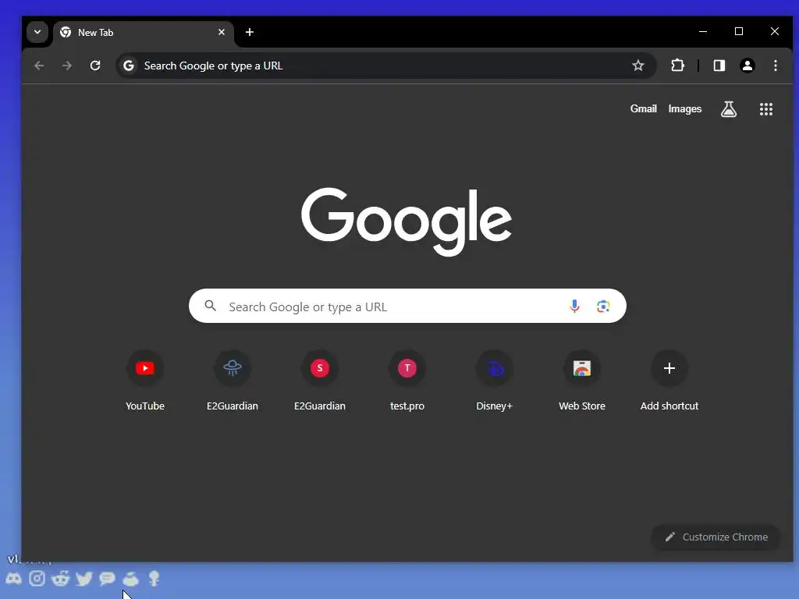Click the magnifier icon in search box
Viewport: 799px width, 599px height.
211,306
